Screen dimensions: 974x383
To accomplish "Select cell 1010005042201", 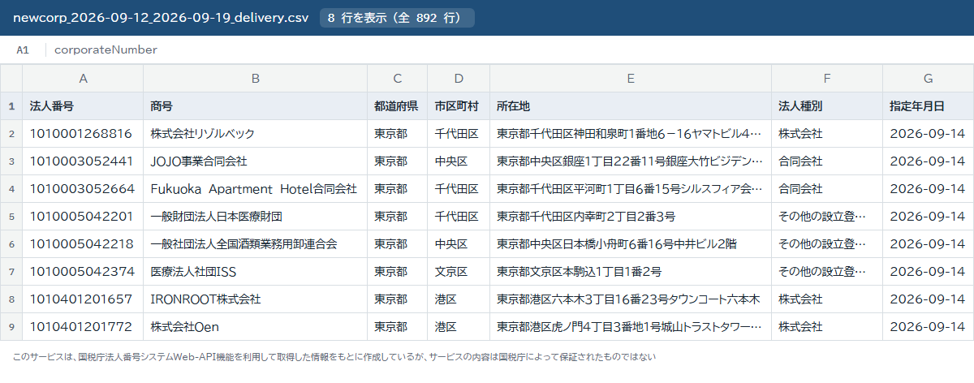I will pyautogui.click(x=83, y=217).
